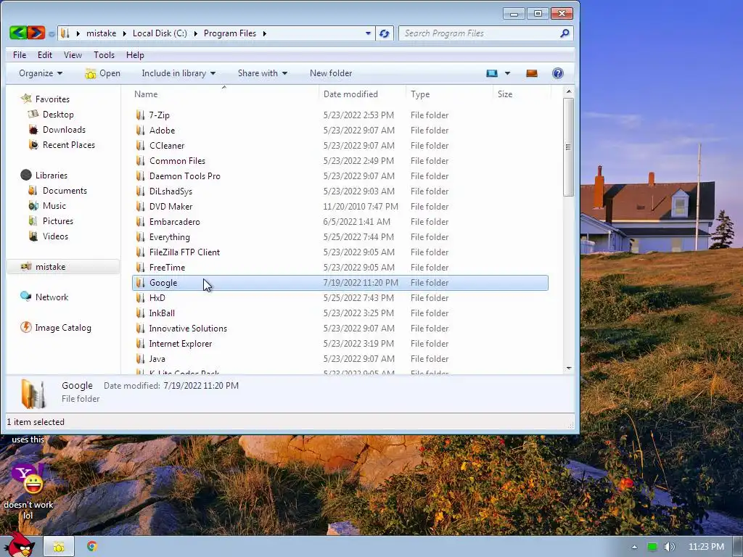
Task: Expand the arrow after mistake in breadcrumb
Action: pyautogui.click(x=124, y=33)
